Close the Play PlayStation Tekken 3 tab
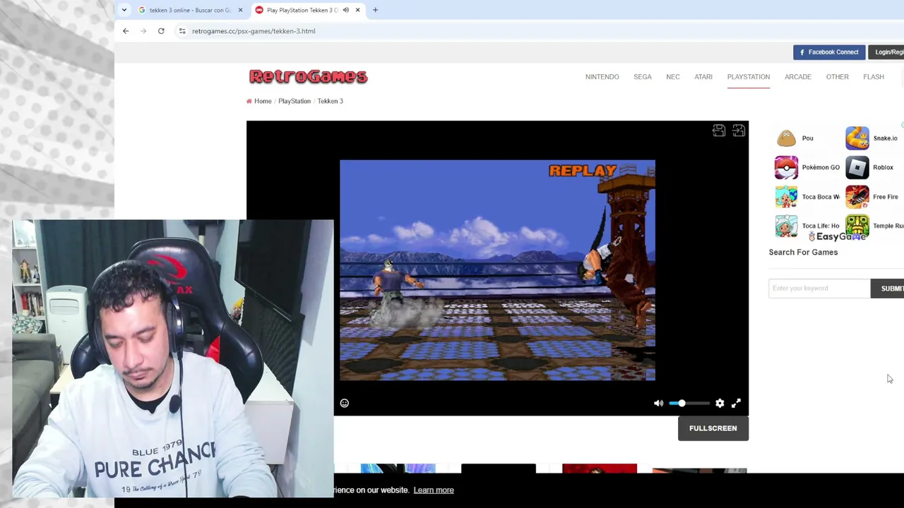 coord(358,10)
